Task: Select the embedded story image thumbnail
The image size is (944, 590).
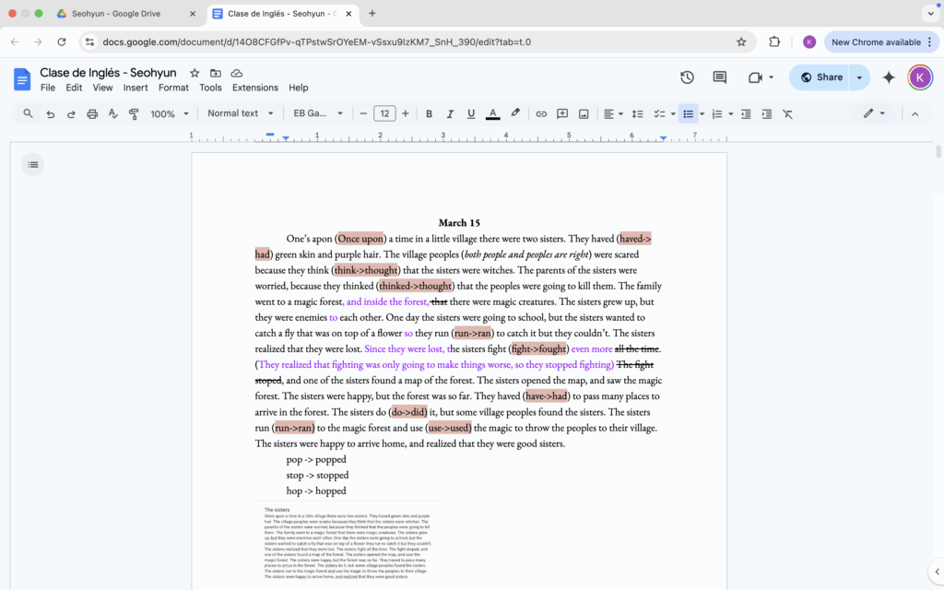Action: click(348, 542)
